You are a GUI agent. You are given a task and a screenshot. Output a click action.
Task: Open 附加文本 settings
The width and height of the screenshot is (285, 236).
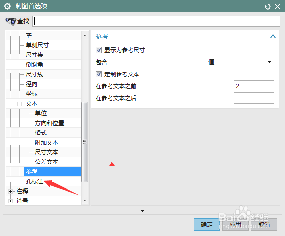tap(47, 143)
